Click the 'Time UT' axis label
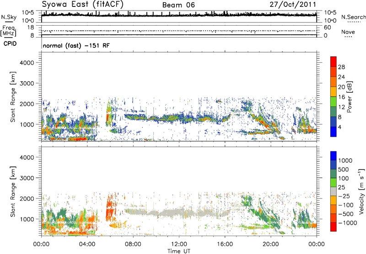Image resolution: width=366 pixels, height=254 pixels. coord(179,251)
